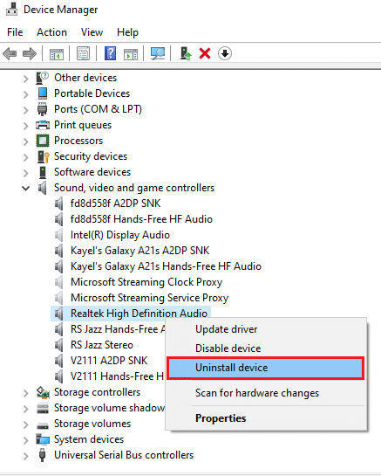Select fd8d558f A2DP SNK device
Image resolution: width=381 pixels, height=476 pixels.
coord(115,204)
